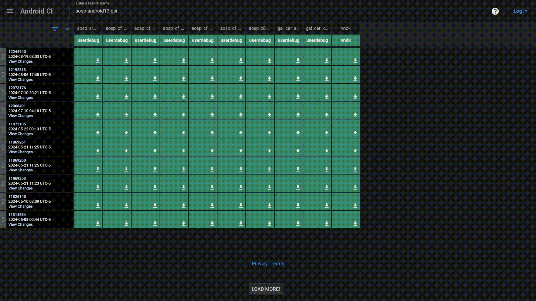
Task: Click the LOAD MORE! button
Action: 265,289
